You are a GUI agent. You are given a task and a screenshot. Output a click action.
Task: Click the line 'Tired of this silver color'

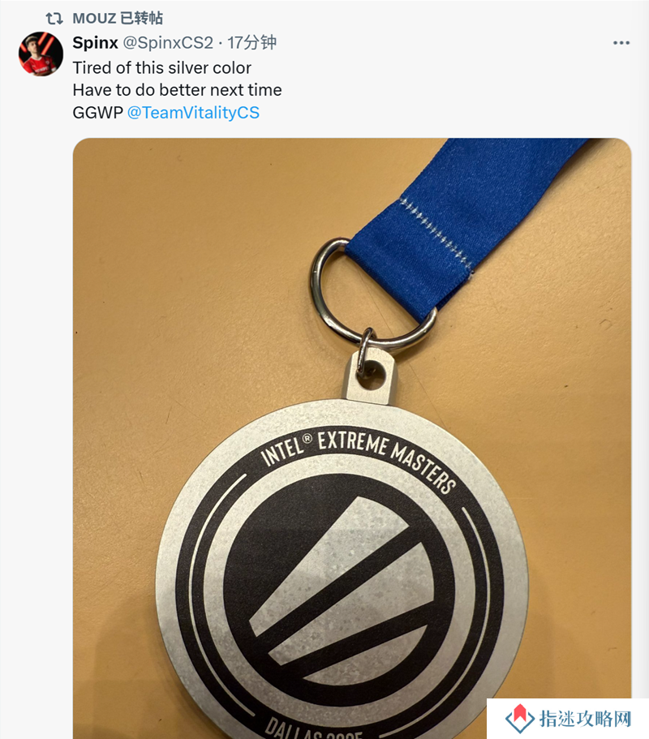click(161, 68)
